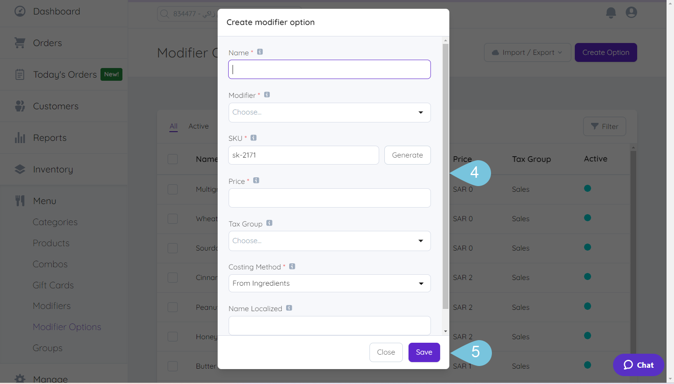The height and width of the screenshot is (384, 674).
Task: Tick the checkbox beside the Butter row
Action: point(172,366)
